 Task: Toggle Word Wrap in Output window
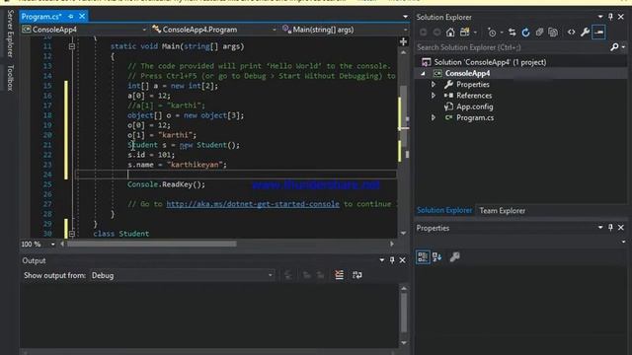(357, 275)
